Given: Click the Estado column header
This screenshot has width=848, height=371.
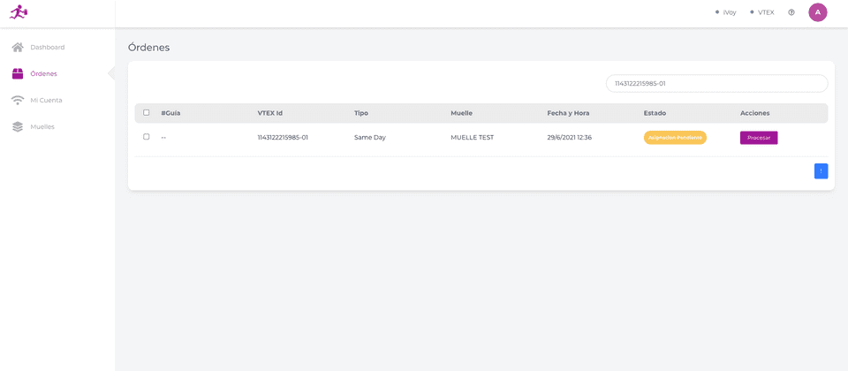Looking at the screenshot, I should click(655, 113).
